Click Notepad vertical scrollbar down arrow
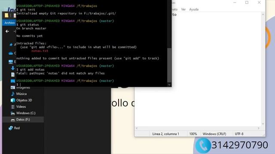This screenshot has width=275, height=154. point(263,124)
